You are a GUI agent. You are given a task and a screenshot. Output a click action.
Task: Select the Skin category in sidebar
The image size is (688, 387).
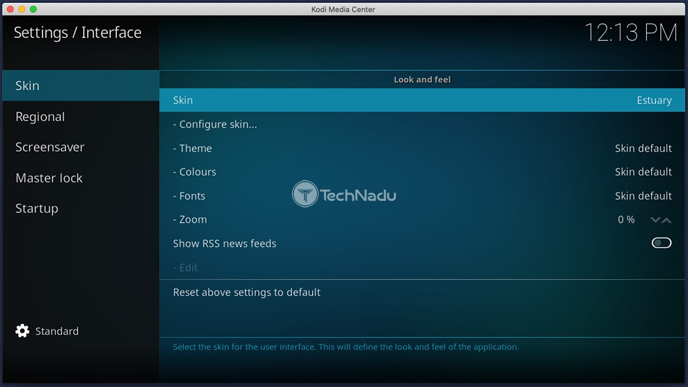pyautogui.click(x=81, y=85)
